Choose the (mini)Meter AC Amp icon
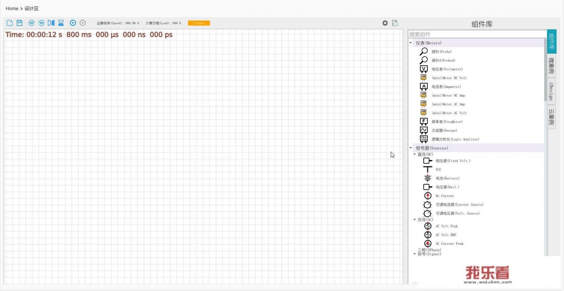Viewport: 564px width, 291px height. coord(423,104)
